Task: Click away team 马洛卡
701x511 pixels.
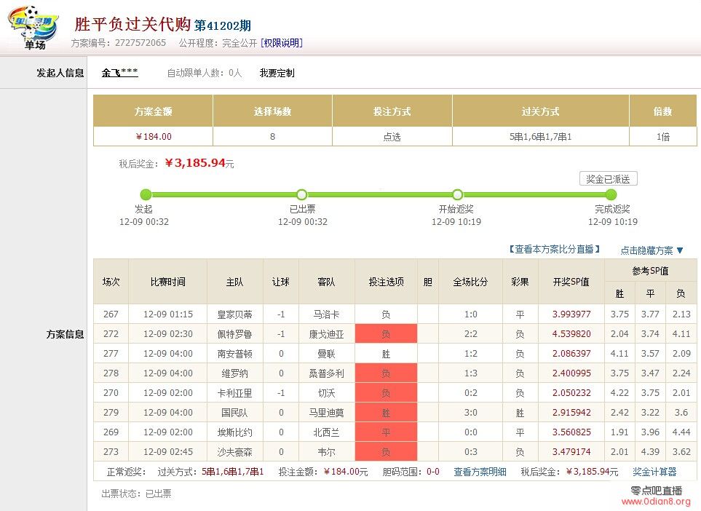Action: pyautogui.click(x=326, y=314)
